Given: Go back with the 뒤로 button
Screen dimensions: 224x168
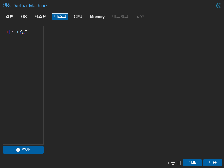Looking at the screenshot, I should pyautogui.click(x=192, y=163).
